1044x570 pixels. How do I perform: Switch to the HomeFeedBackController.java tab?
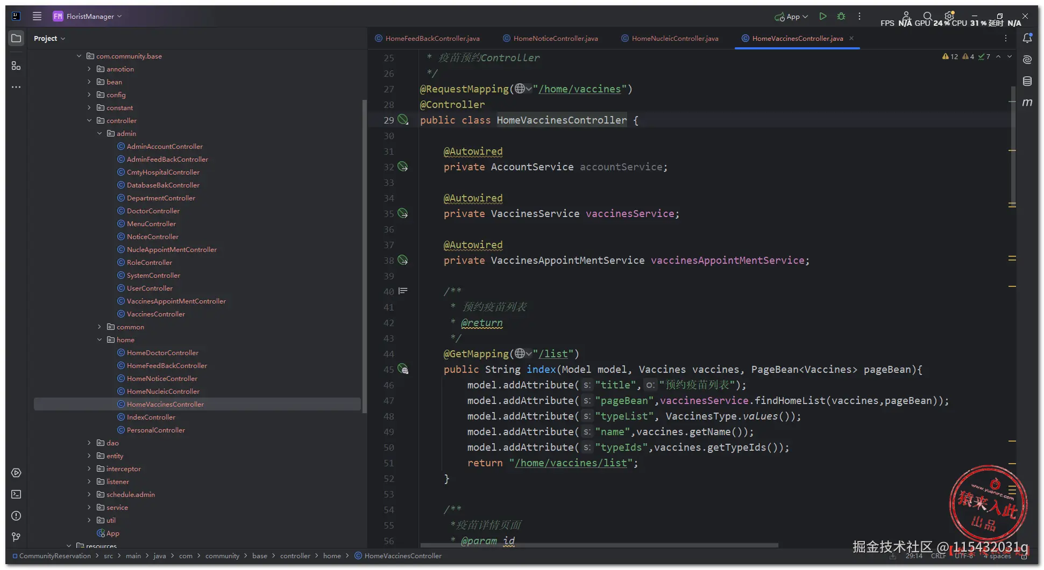point(432,39)
